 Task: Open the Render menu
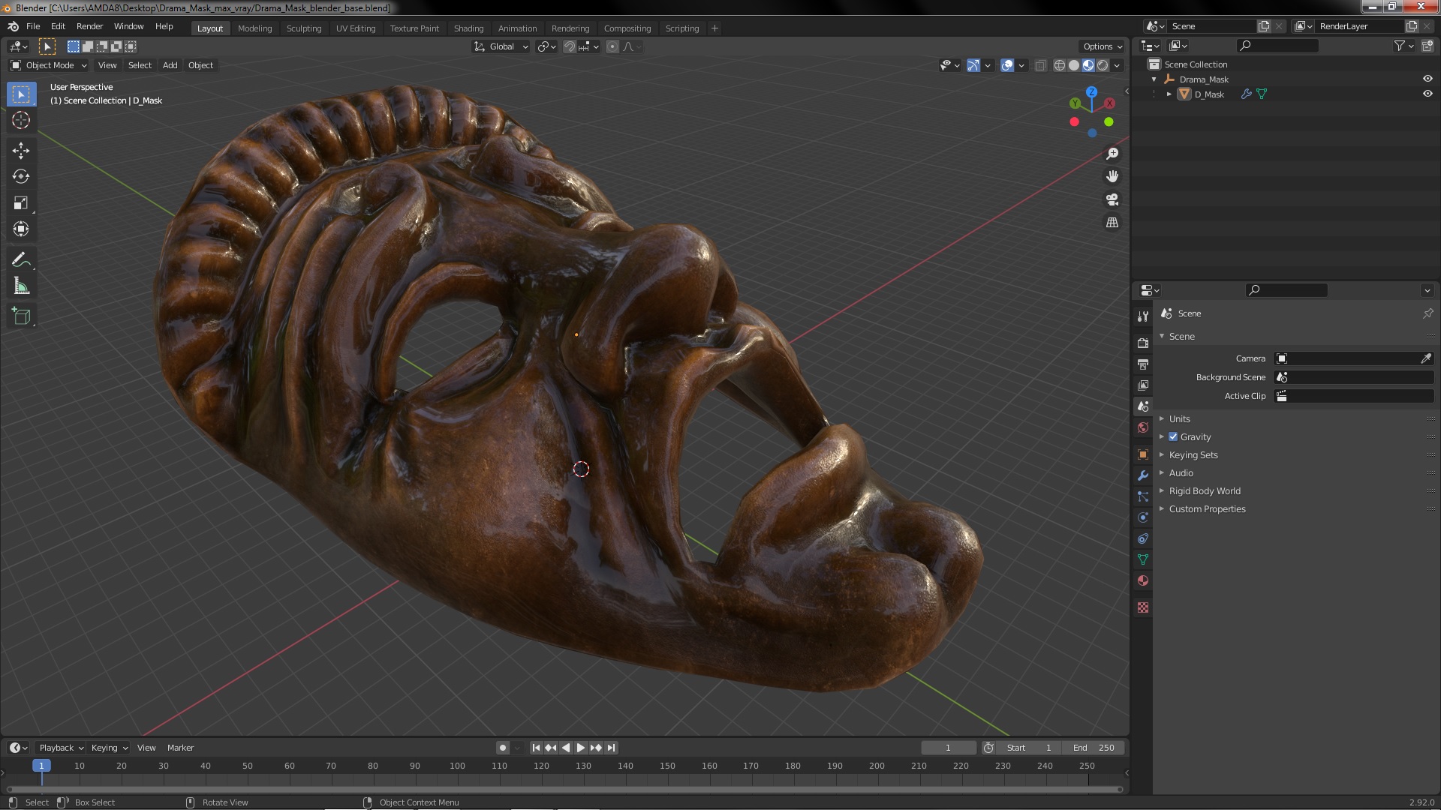click(89, 26)
